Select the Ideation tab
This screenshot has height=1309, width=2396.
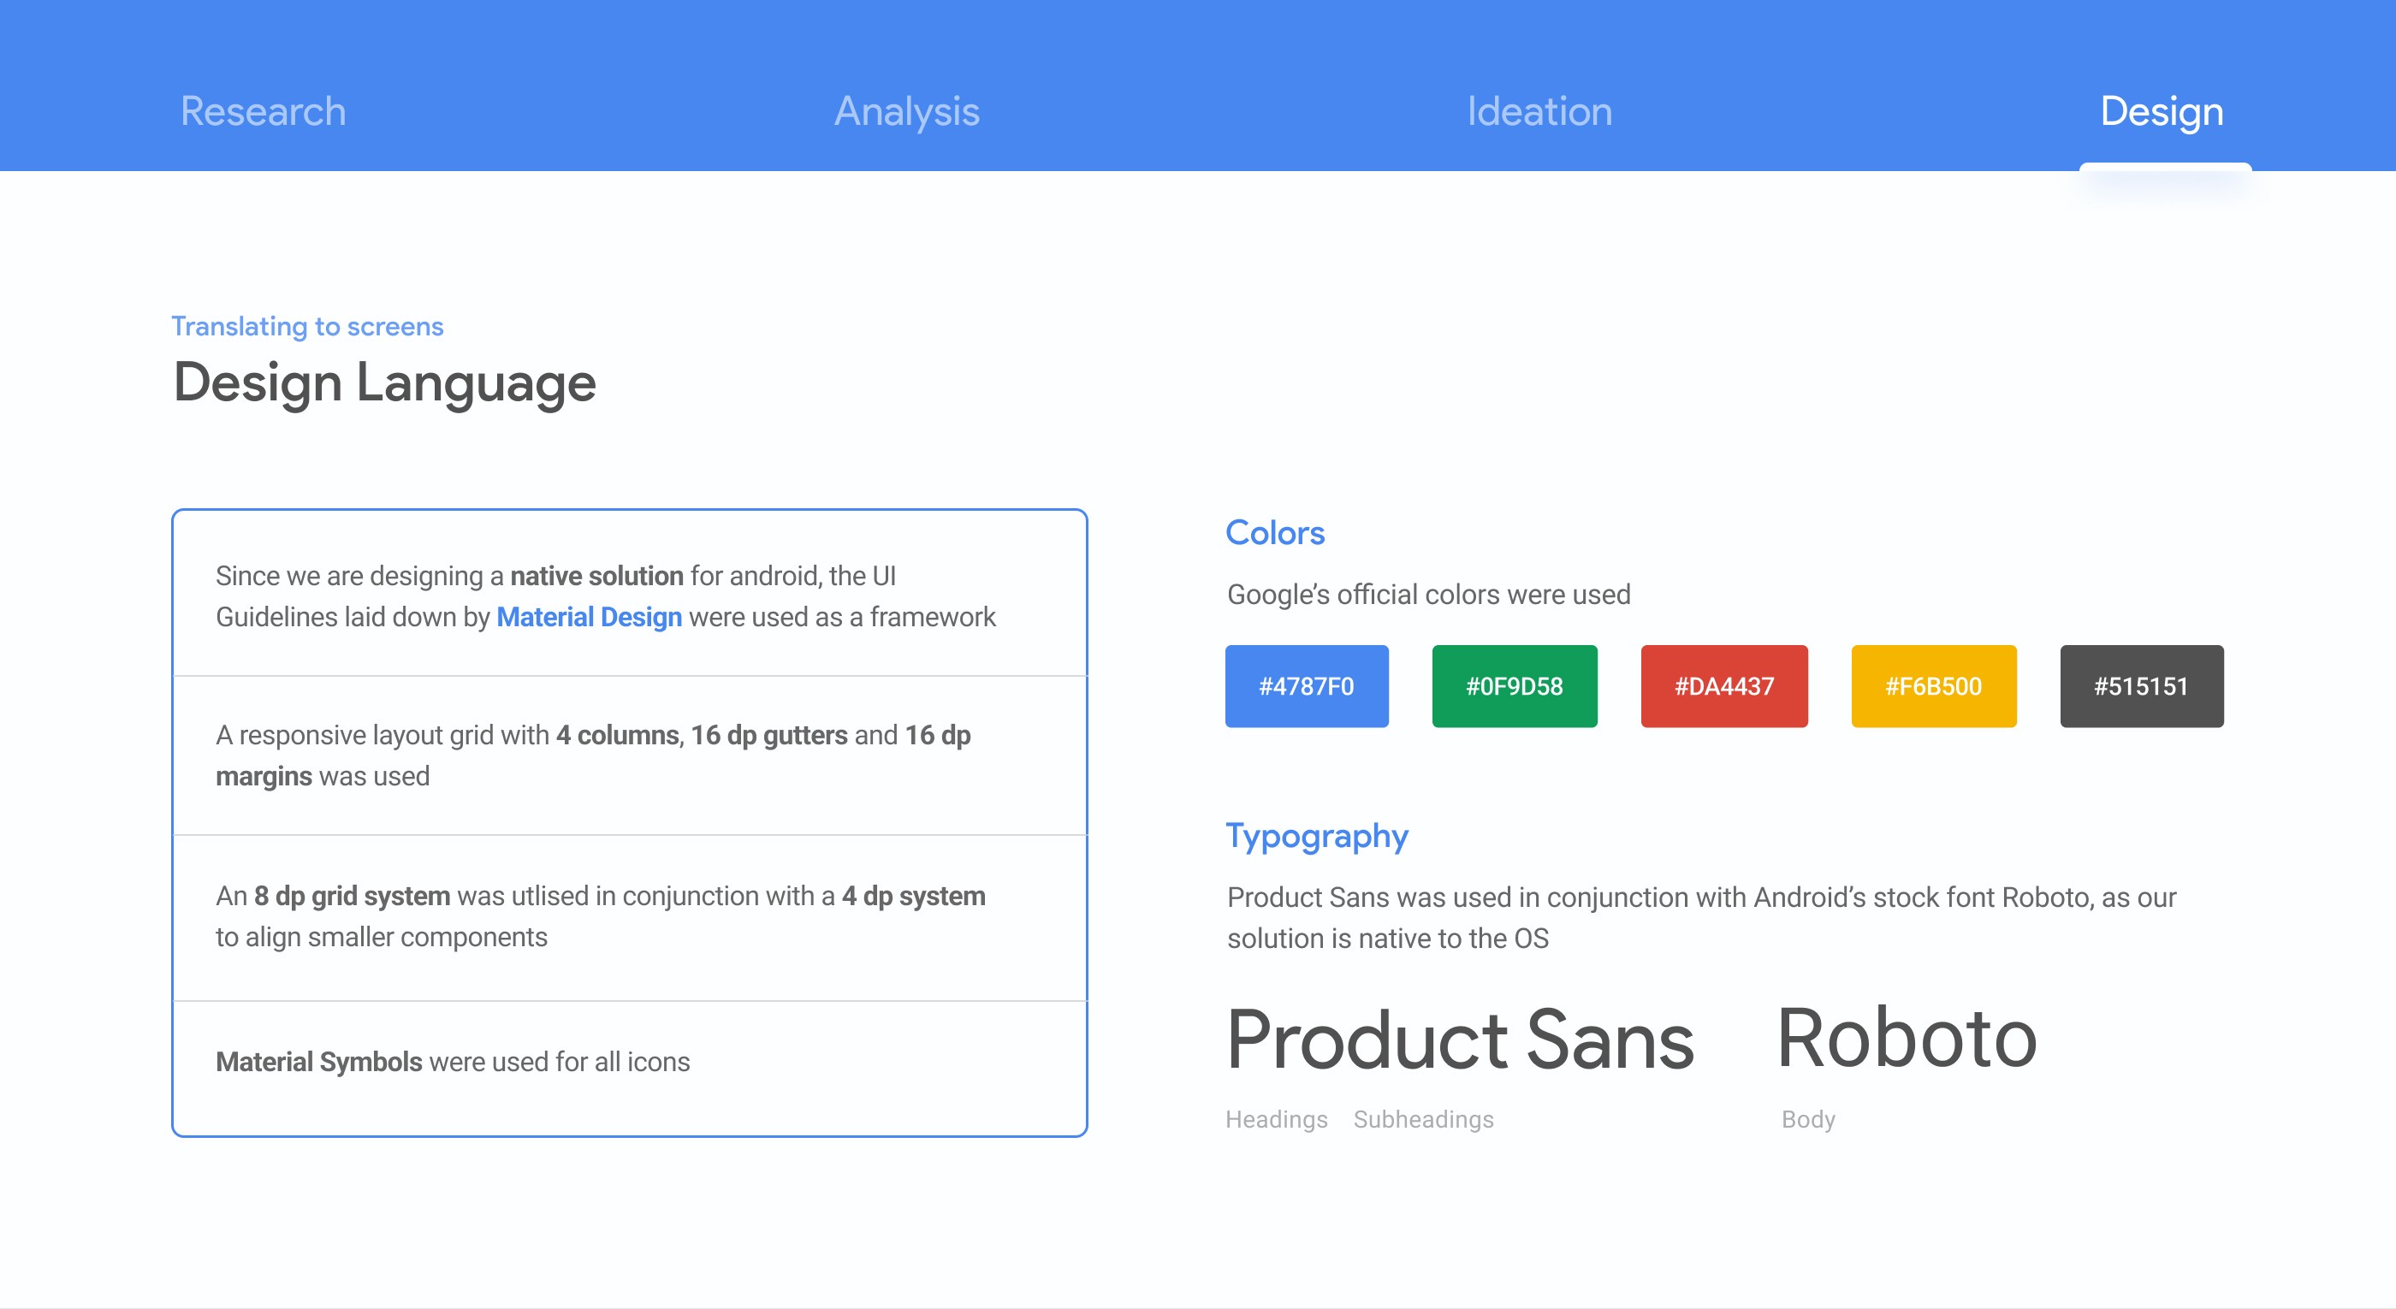tap(1539, 111)
